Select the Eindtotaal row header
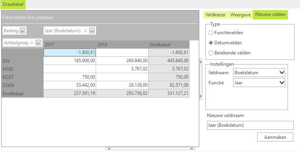The image size is (300, 152). [23, 94]
